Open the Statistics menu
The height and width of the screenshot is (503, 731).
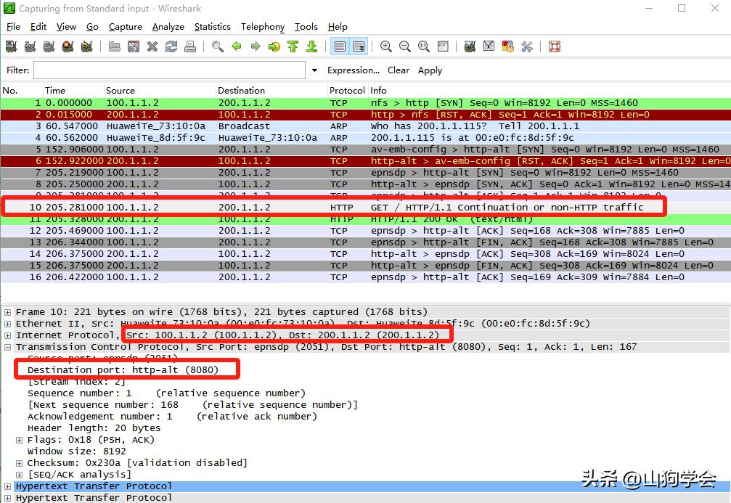pyautogui.click(x=212, y=27)
